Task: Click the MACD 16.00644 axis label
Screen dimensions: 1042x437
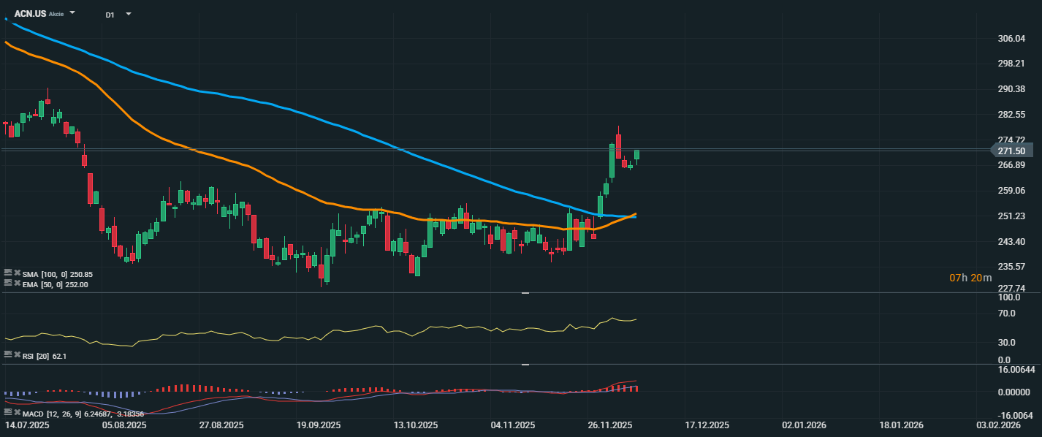Action: (x=1016, y=370)
